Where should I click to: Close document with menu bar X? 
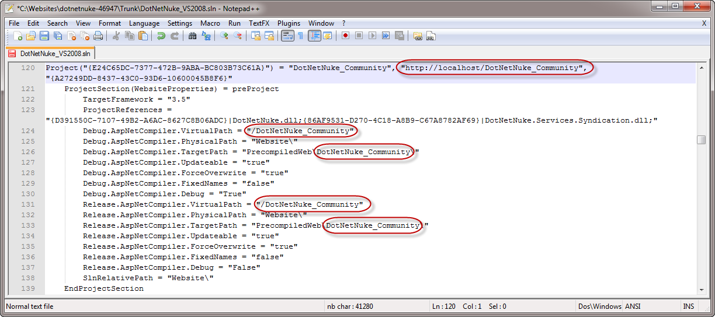(x=704, y=23)
